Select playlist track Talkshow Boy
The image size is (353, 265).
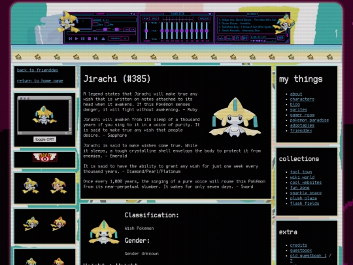[x=246, y=27]
